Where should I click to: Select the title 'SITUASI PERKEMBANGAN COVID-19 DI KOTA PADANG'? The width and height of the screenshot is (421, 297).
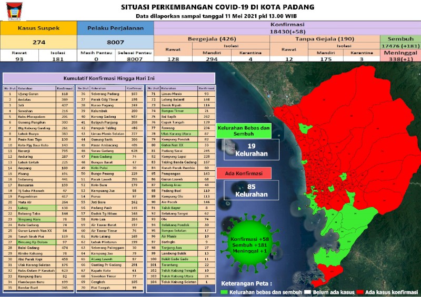click(x=217, y=7)
